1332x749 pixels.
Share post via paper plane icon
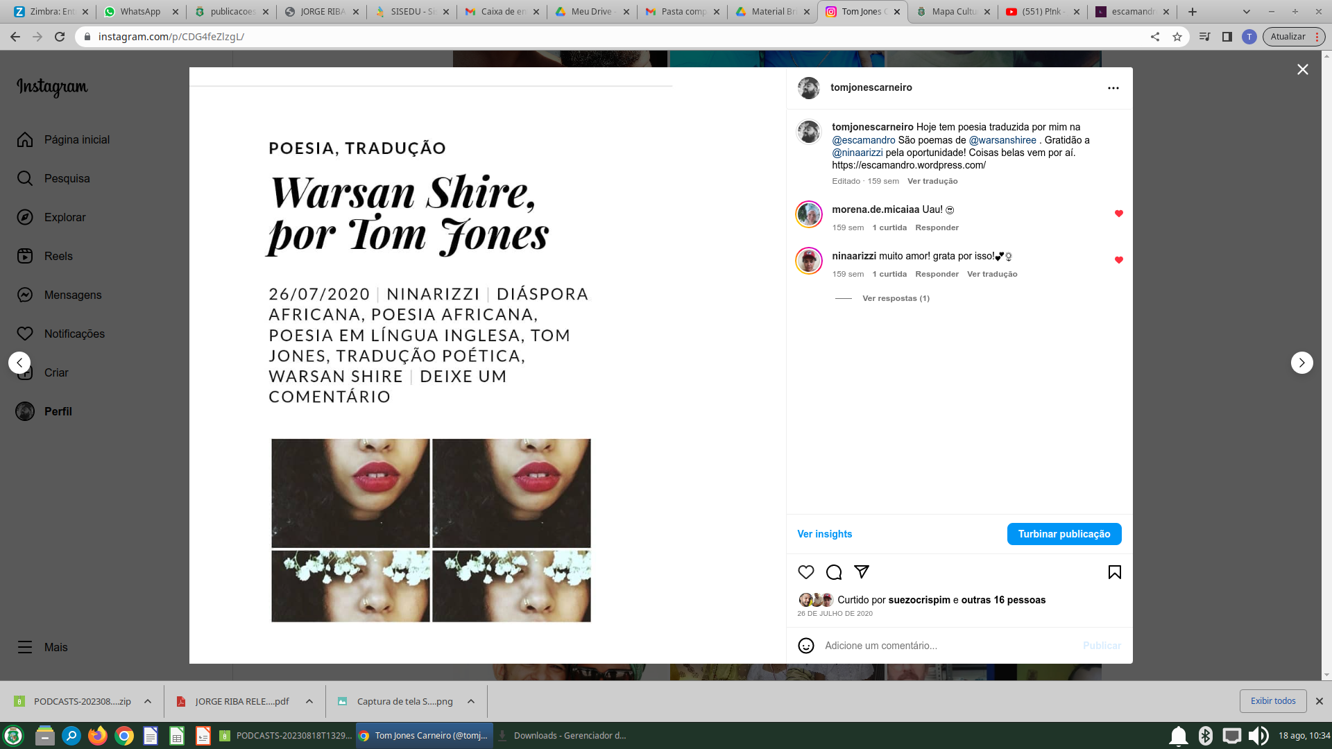coord(862,572)
